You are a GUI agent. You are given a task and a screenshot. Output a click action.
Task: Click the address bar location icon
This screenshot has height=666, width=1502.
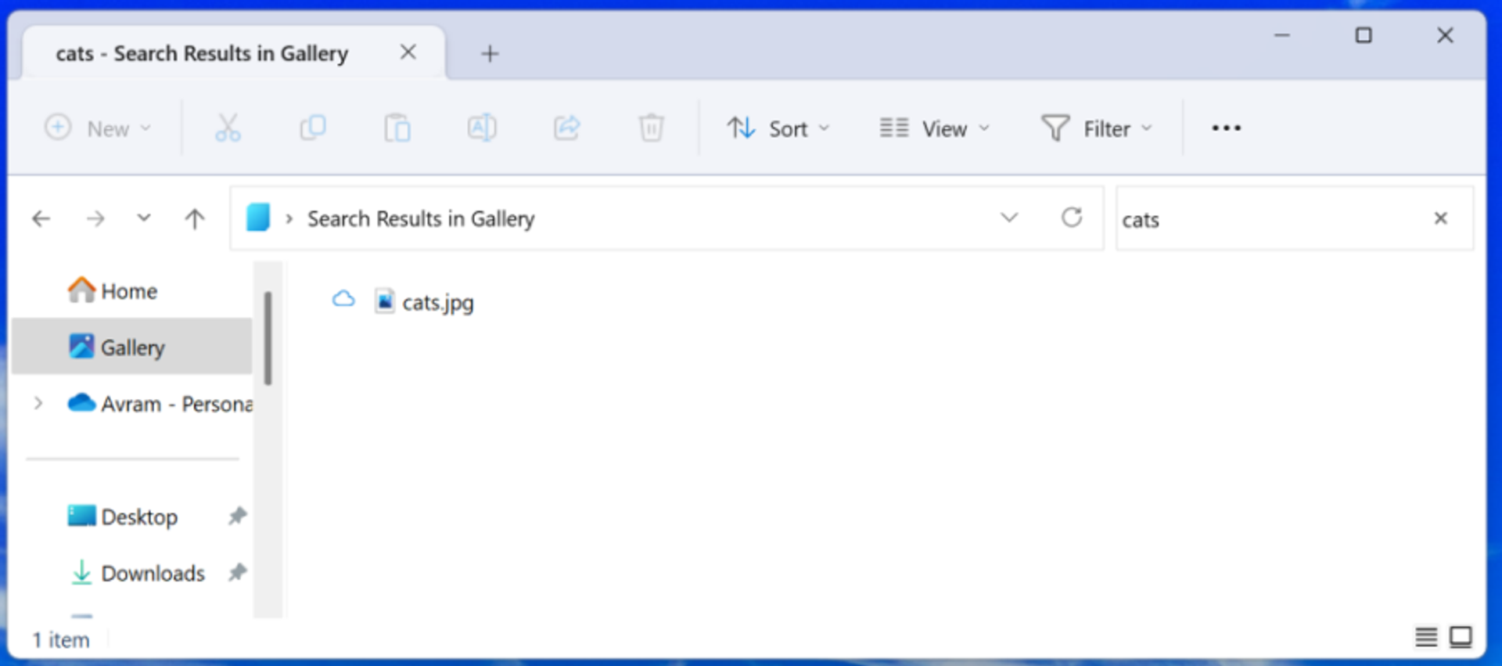click(258, 218)
